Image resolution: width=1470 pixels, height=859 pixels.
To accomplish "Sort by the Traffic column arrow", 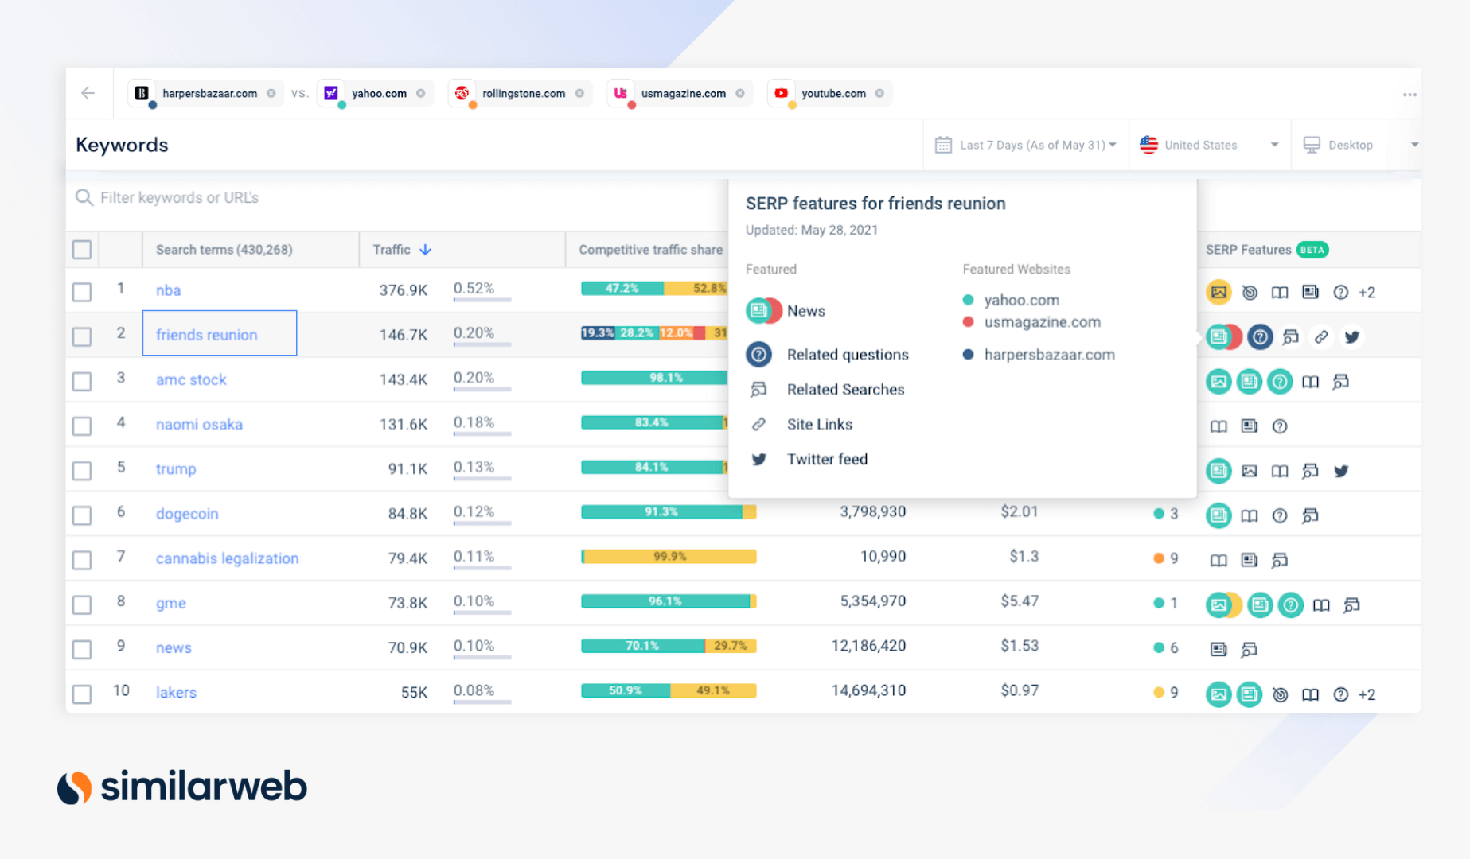I will (426, 250).
